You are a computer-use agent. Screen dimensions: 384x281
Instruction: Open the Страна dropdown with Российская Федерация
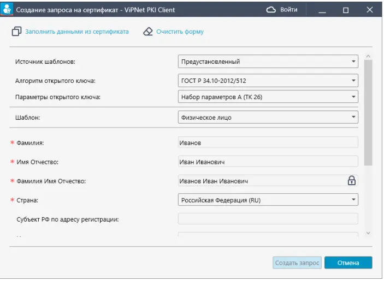coord(268,200)
